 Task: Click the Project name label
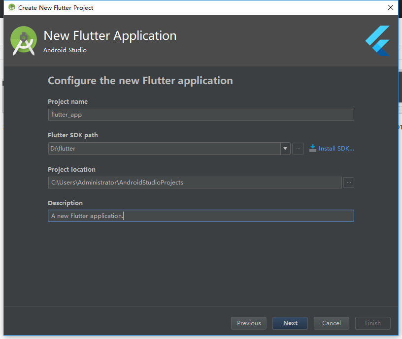[x=67, y=102]
